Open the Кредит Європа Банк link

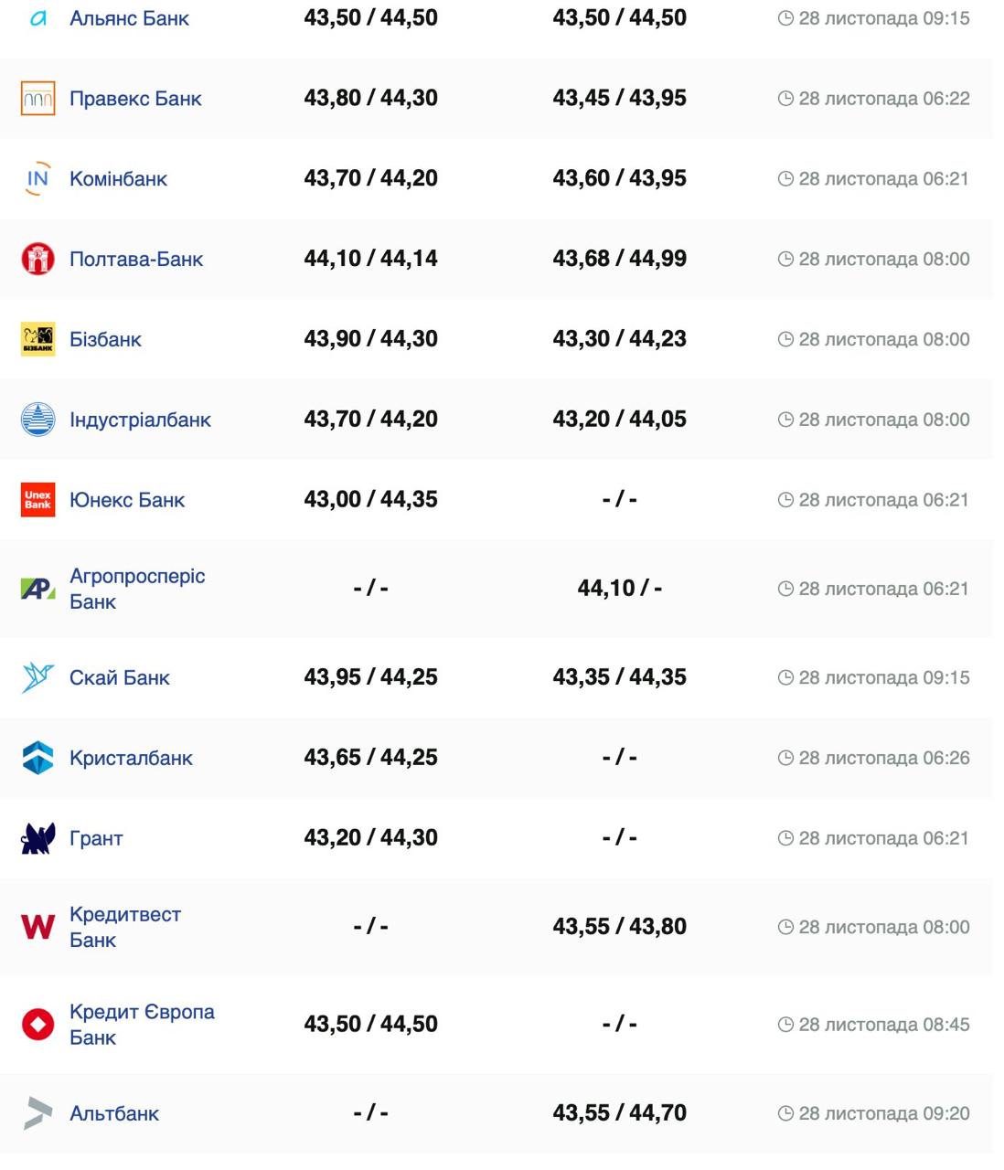pyautogui.click(x=142, y=1024)
